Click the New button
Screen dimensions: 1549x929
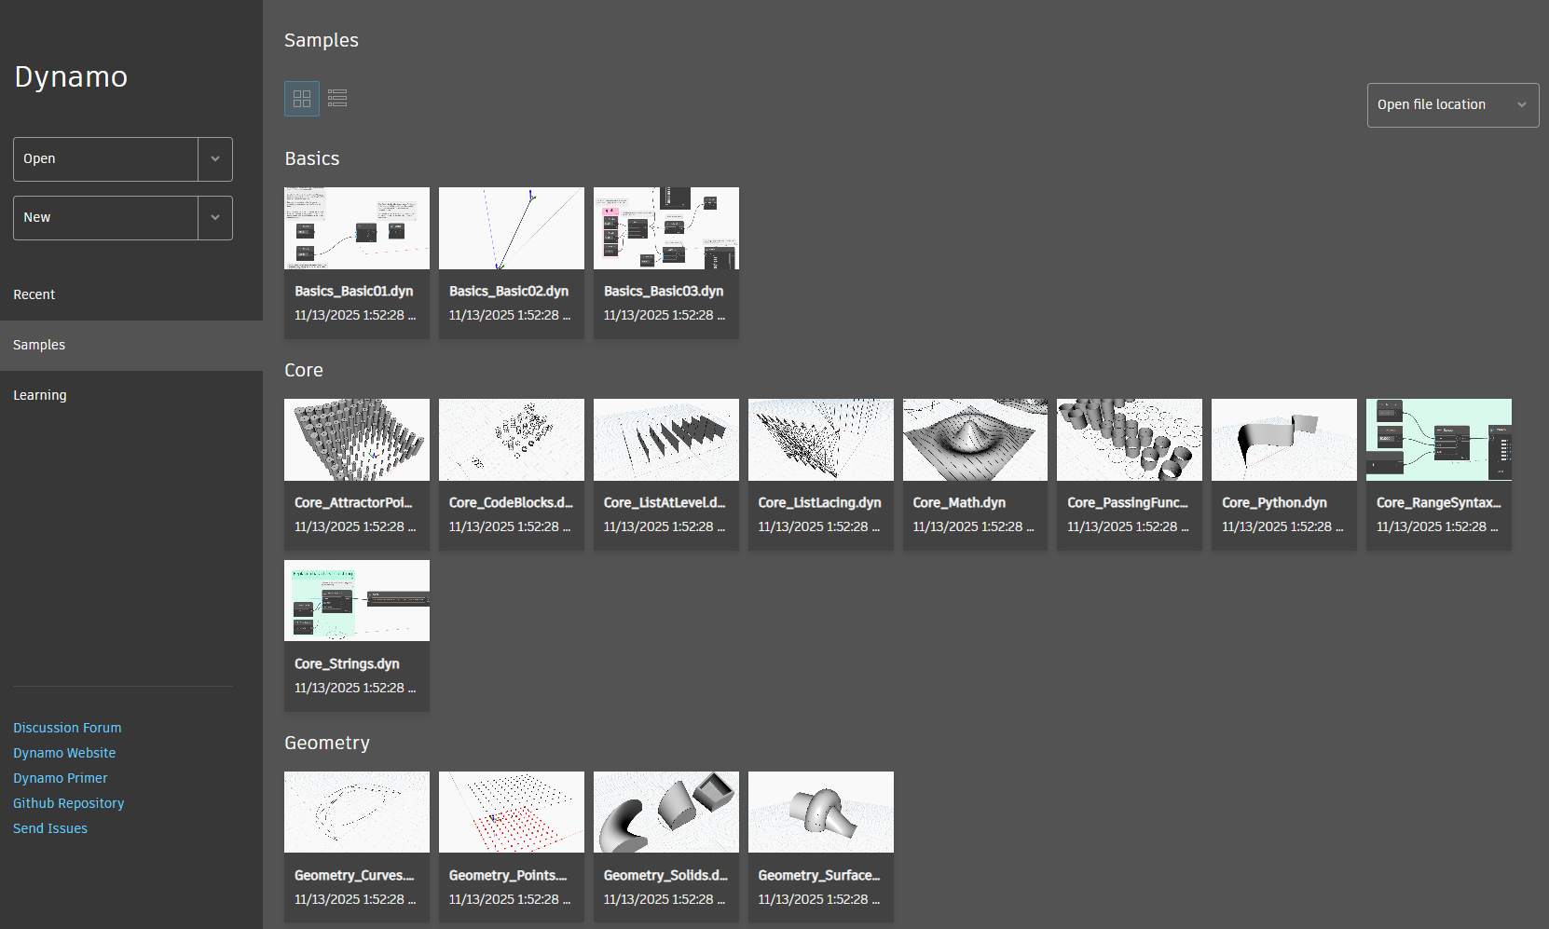coord(105,217)
